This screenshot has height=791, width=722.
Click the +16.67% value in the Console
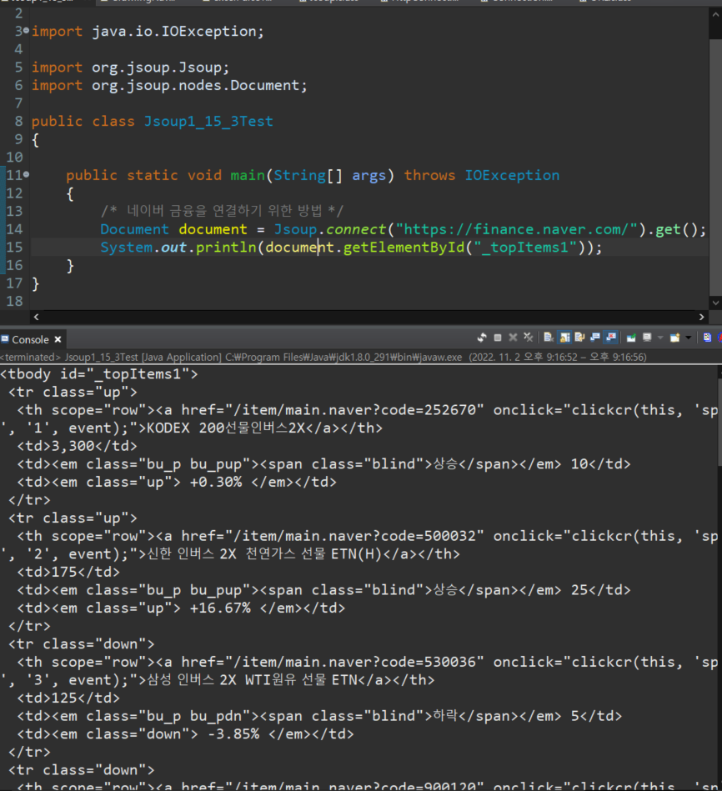click(x=220, y=608)
